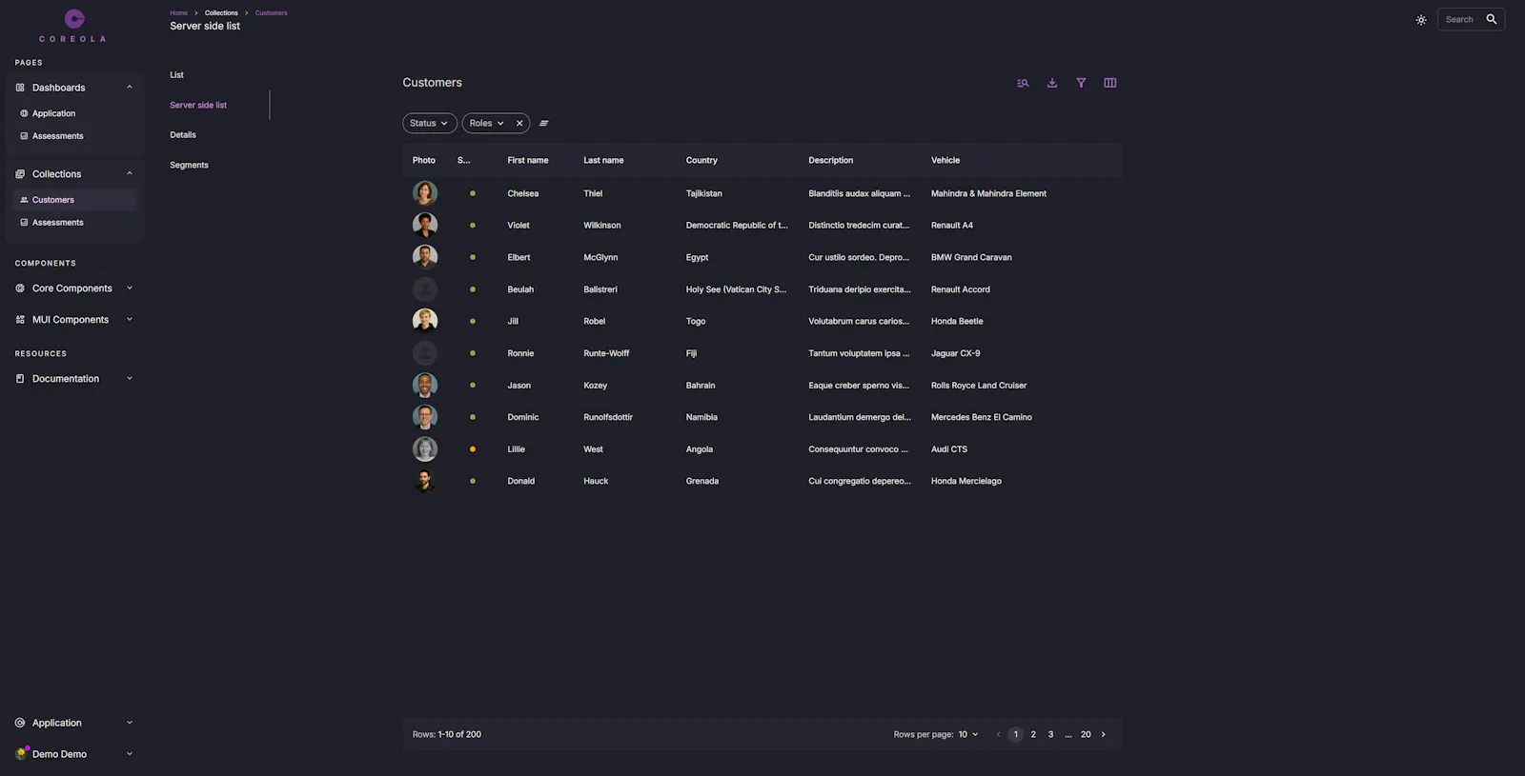
Task: Remove the Roles filter with X
Action: click(519, 123)
